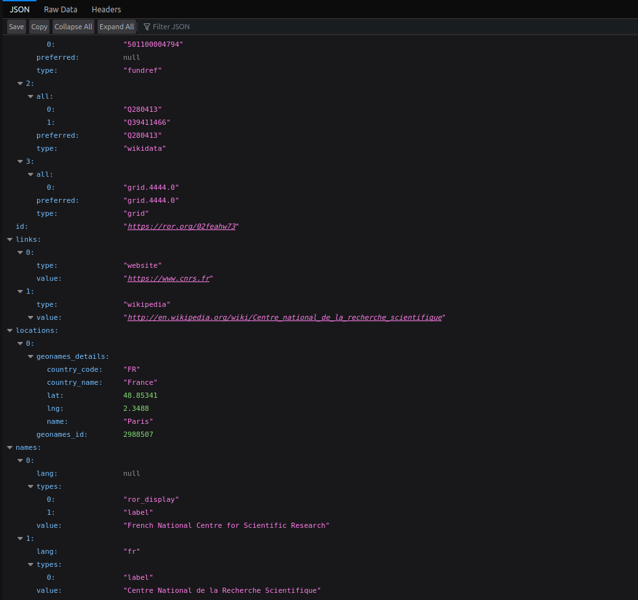
Task: Select the "Q39411466" value
Action: [x=146, y=122]
